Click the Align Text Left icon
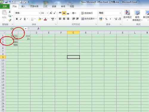 pos(60,19)
